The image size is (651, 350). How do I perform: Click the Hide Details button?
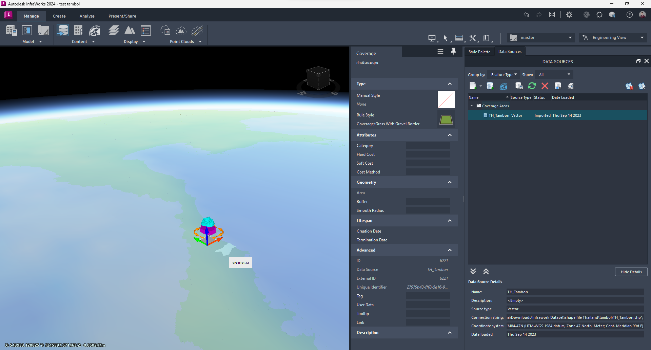pos(631,272)
